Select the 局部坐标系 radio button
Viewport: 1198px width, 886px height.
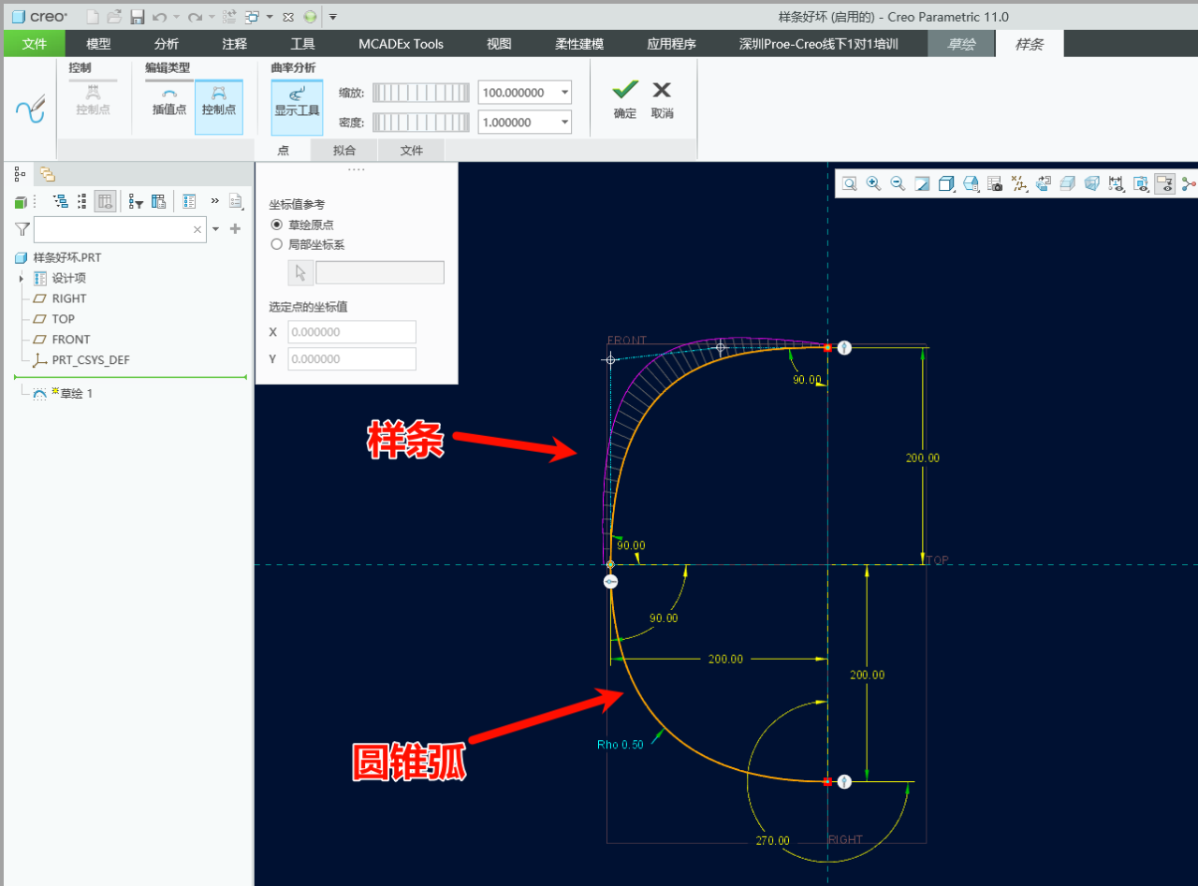click(276, 244)
